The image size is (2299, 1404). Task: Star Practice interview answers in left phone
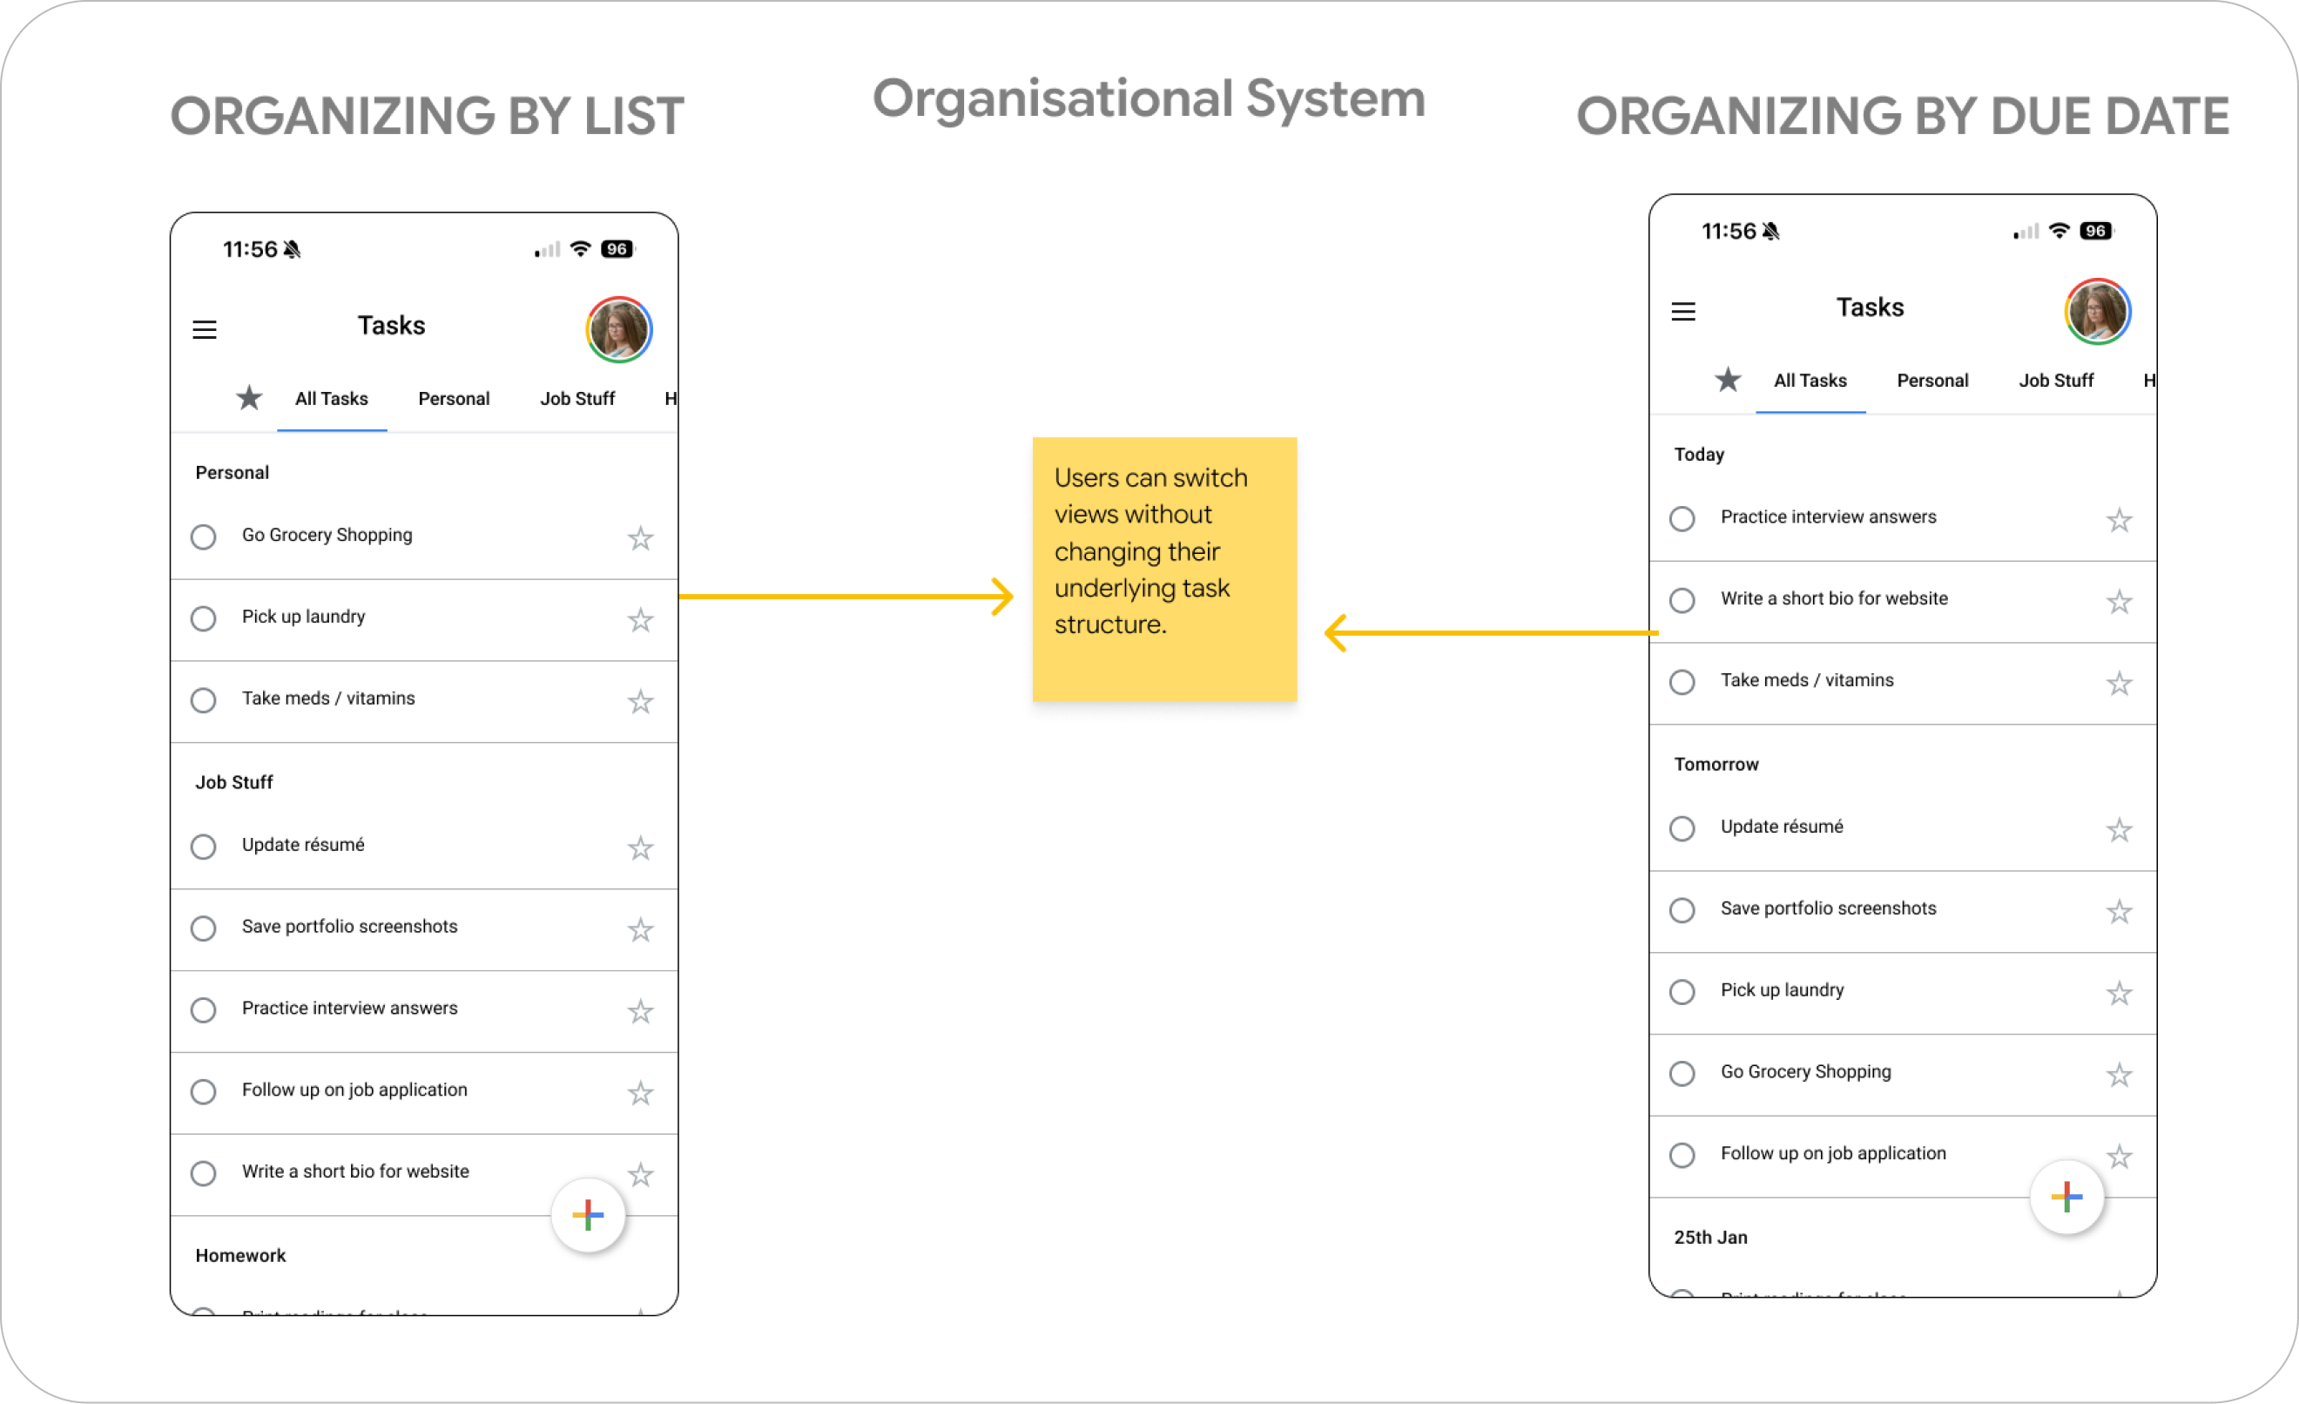[640, 1011]
